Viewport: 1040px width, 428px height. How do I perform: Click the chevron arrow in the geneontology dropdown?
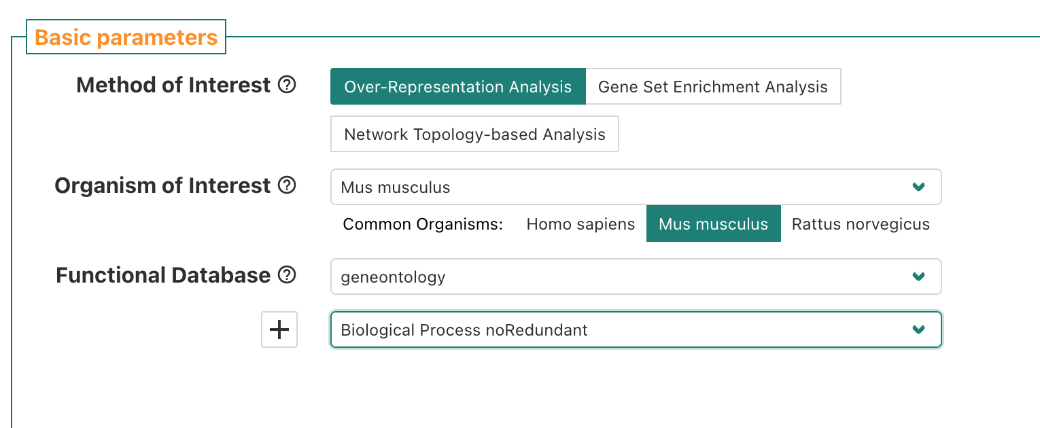point(918,277)
